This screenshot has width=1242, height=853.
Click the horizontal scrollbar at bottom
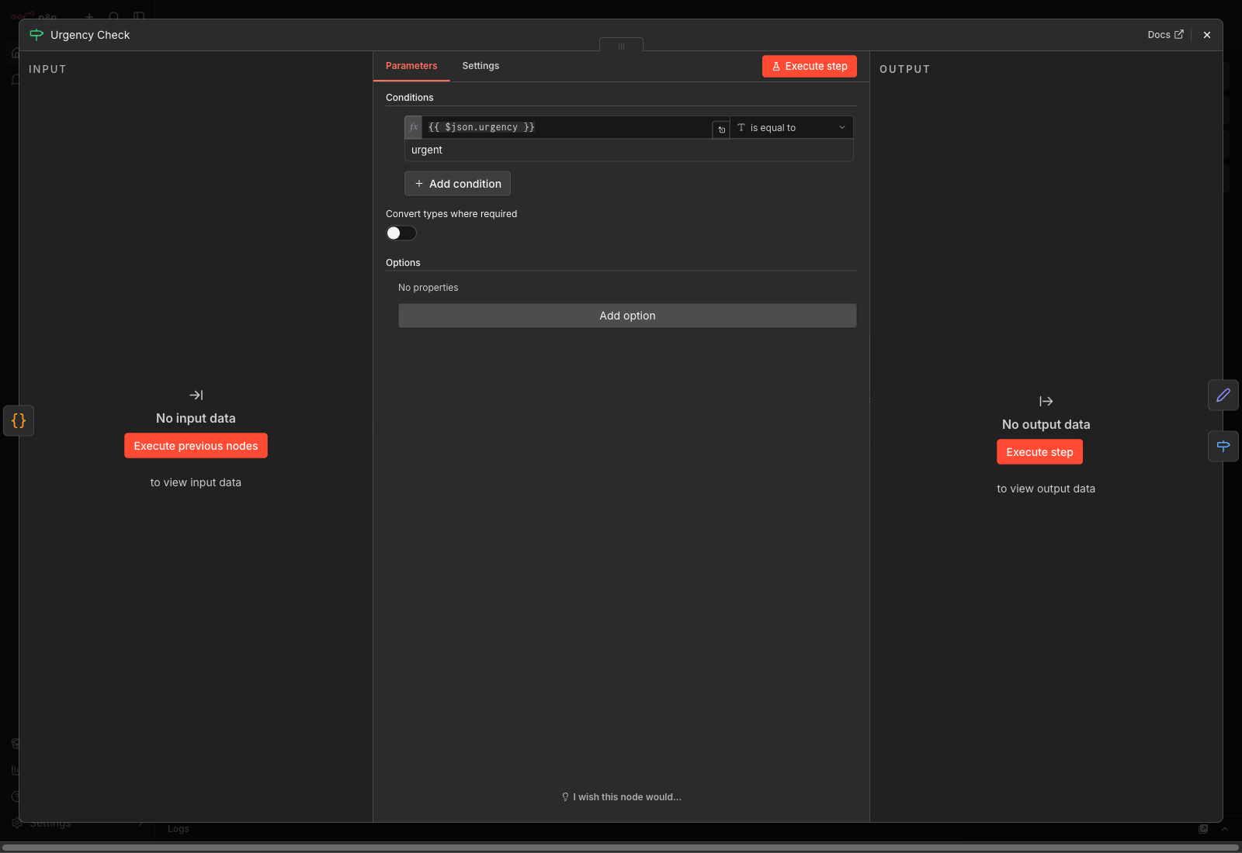[621, 848]
